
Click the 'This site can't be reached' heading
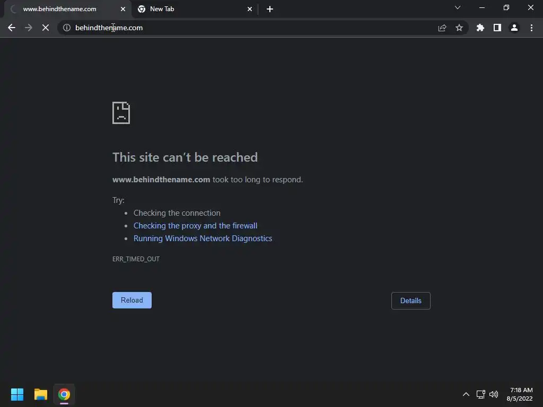[x=185, y=157]
